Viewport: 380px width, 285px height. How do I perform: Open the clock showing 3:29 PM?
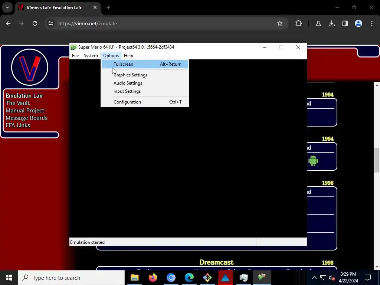point(348,278)
